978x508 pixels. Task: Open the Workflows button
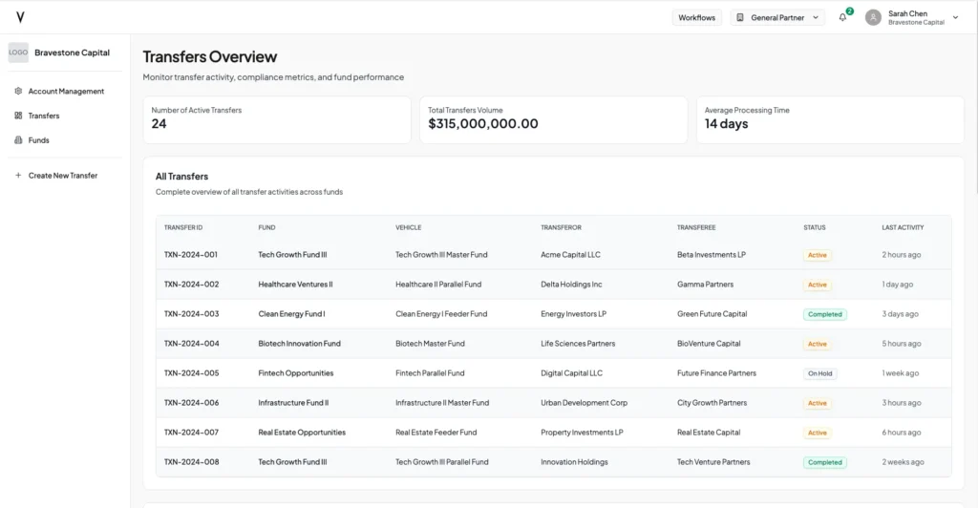[696, 17]
